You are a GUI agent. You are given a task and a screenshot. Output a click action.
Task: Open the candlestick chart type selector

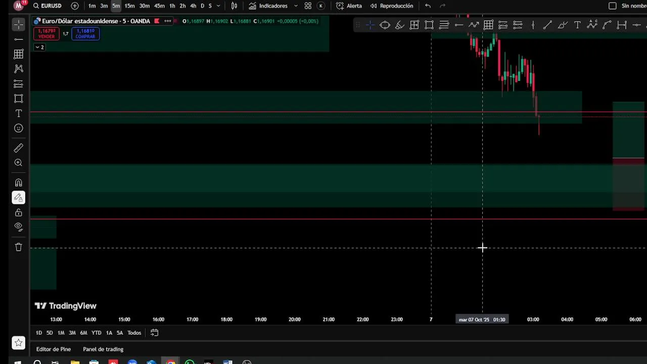pyautogui.click(x=234, y=6)
